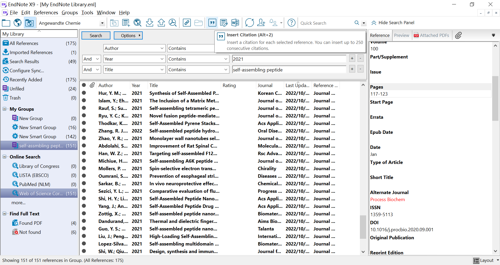Open the Layout menu in status bar

click(486, 260)
